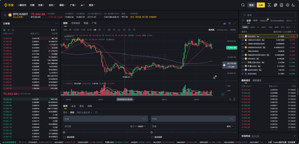The width and height of the screenshot is (299, 144).
Task: Click the add indicator plus-circle icon
Action: 114,30
